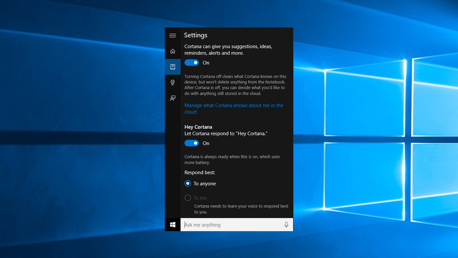This screenshot has width=458, height=258.
Task: Select the 'To me' radio option
Action: 188,198
